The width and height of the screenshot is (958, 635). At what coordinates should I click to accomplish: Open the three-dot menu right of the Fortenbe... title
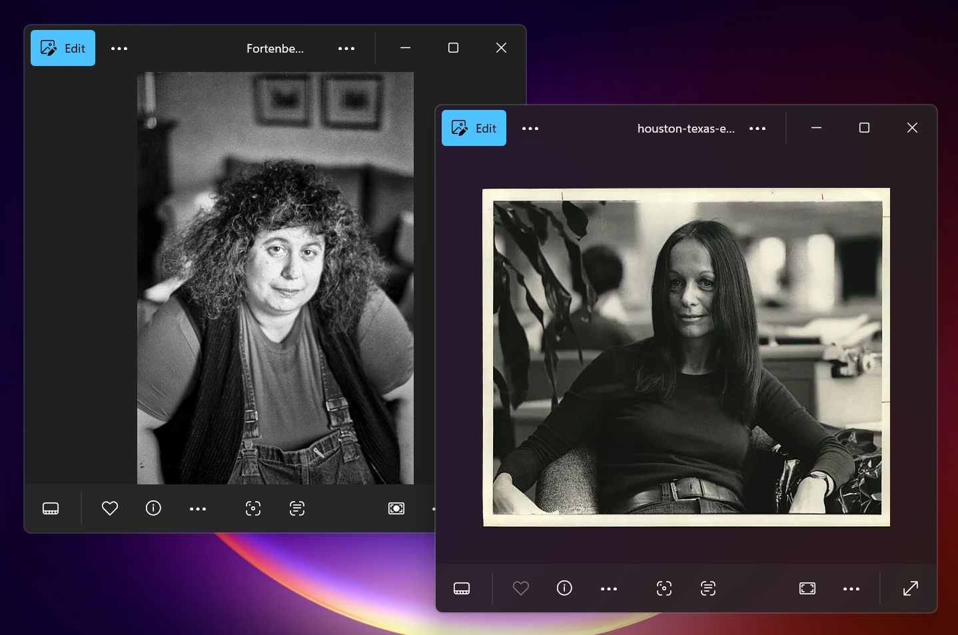pos(346,49)
